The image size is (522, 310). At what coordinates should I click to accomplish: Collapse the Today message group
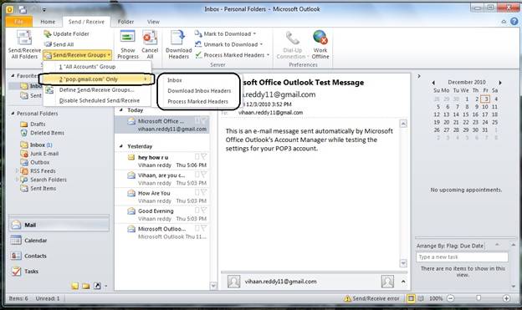tap(120, 109)
